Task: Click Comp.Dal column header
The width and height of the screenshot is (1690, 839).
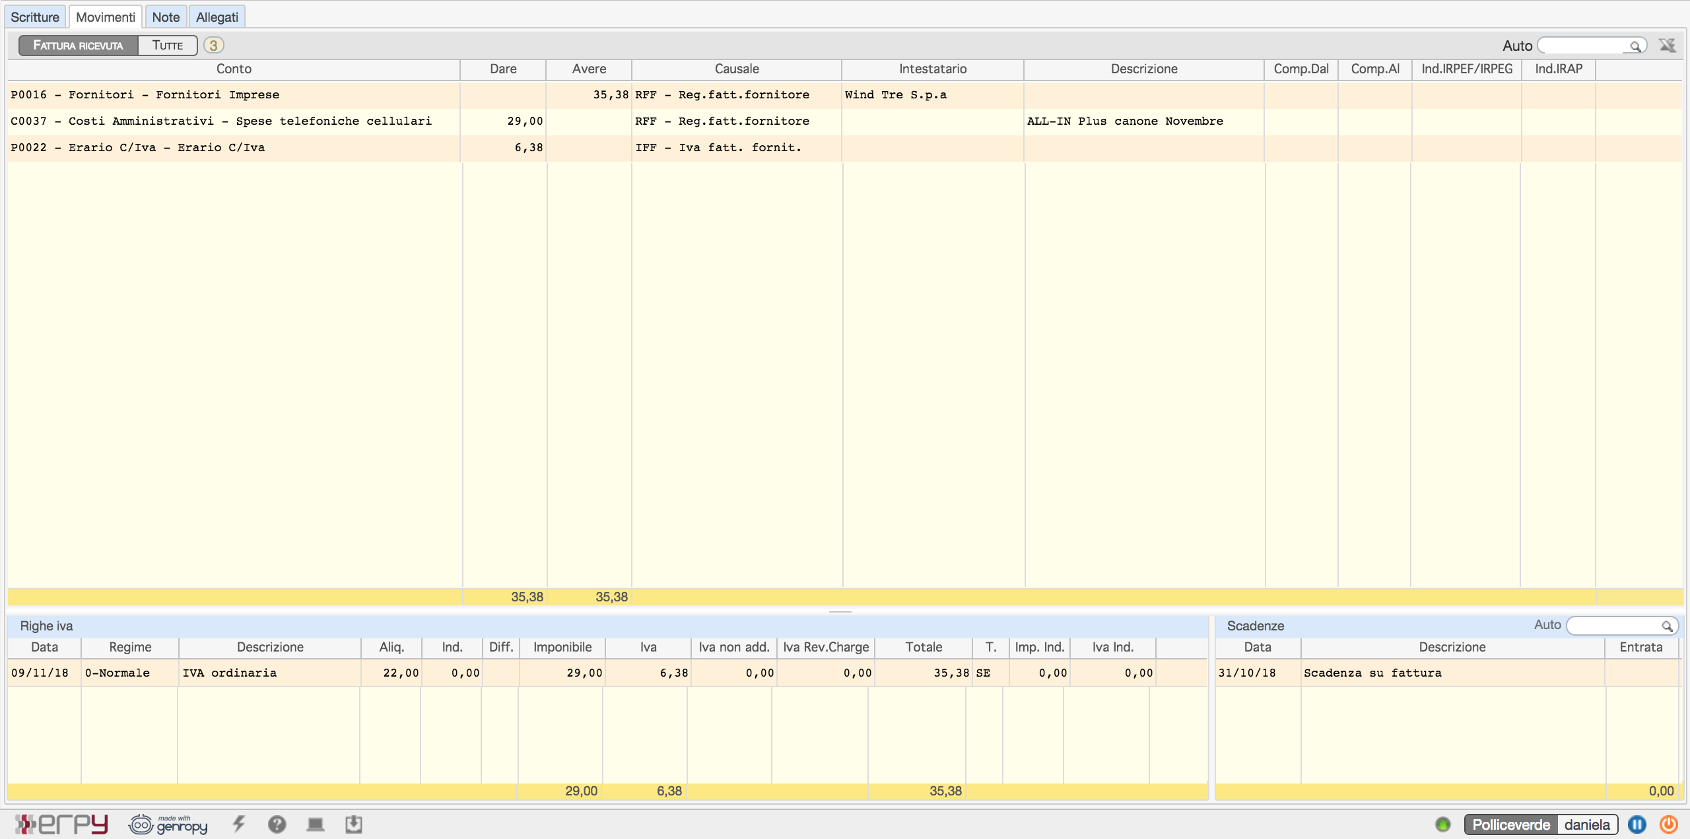Action: 1301,69
